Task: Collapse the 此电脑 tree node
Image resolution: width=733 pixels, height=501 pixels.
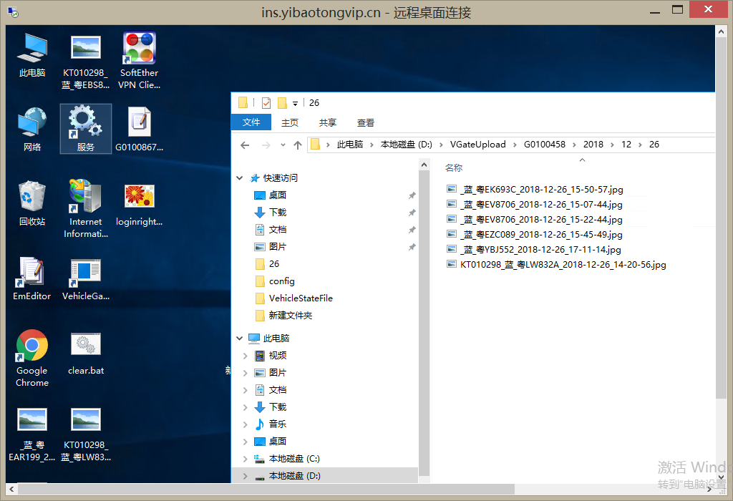Action: click(240, 339)
